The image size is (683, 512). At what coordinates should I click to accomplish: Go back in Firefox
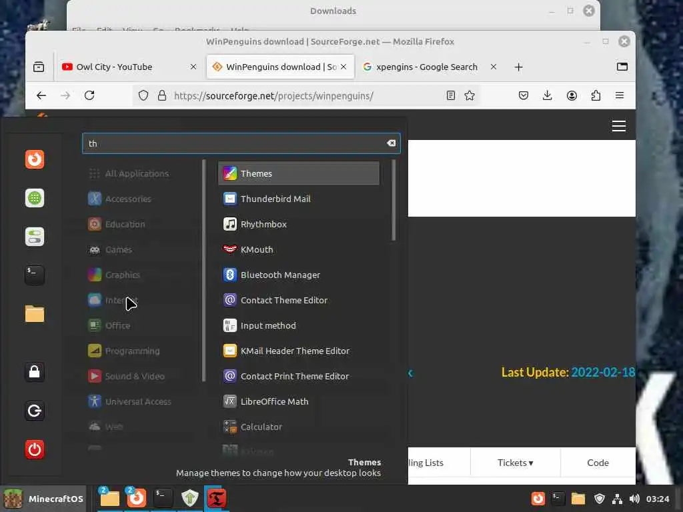click(41, 95)
